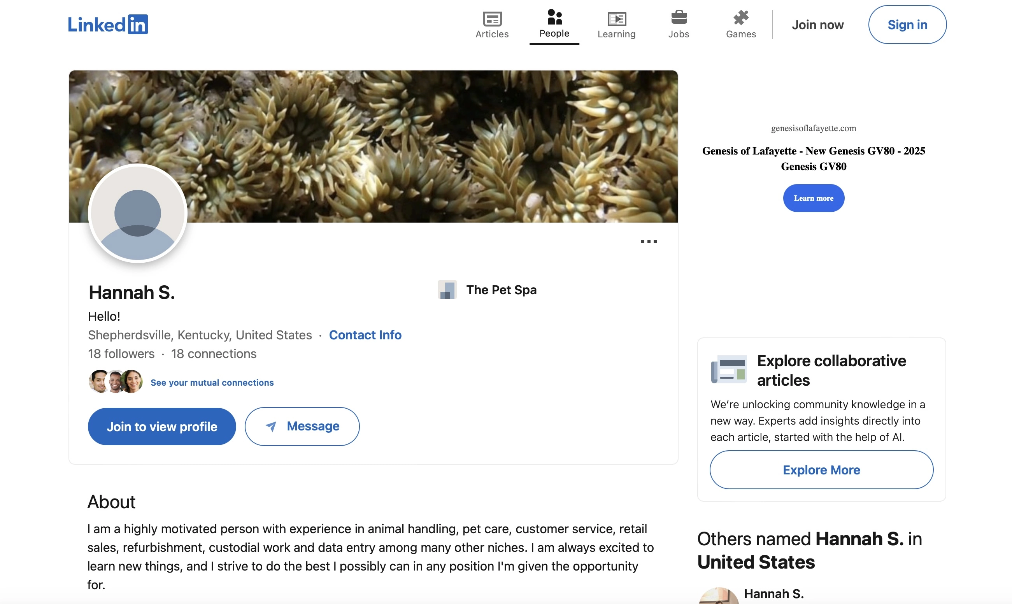Open Hannah S. in the Others named list
1012x604 pixels.
[x=773, y=594]
